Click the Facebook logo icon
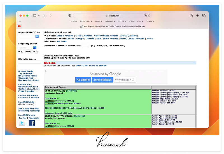This screenshot has height=154, width=224. pos(32,123)
